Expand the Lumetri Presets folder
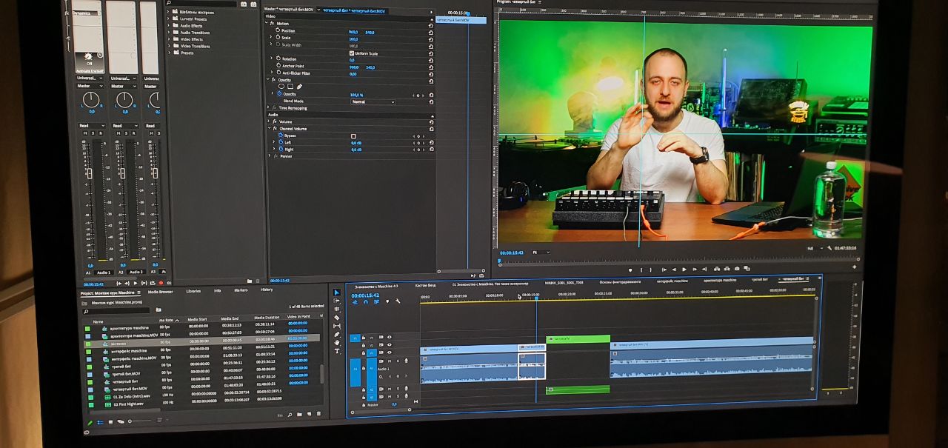This screenshot has width=948, height=448. point(167,19)
